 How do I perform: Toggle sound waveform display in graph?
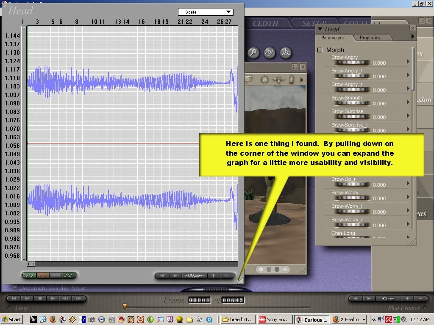pyautogui.click(x=195, y=276)
